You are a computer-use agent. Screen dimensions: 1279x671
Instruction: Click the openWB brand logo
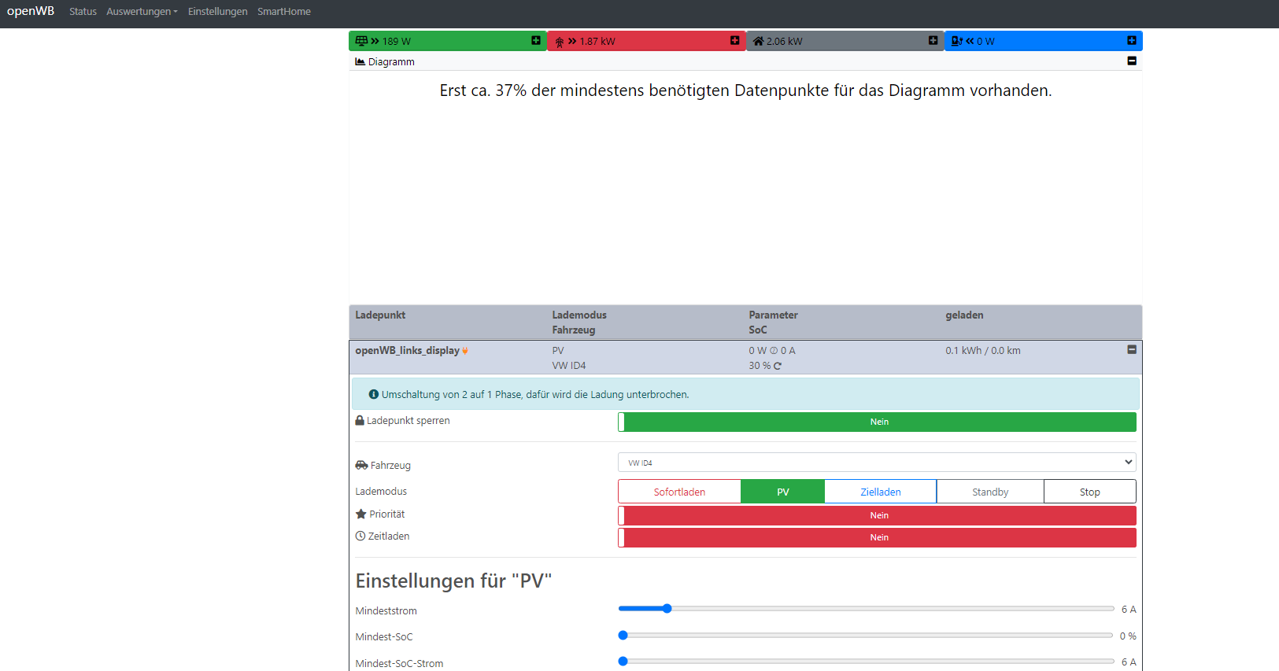pos(31,11)
